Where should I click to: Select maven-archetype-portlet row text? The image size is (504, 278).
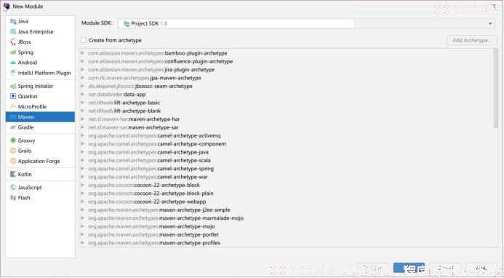(x=153, y=234)
